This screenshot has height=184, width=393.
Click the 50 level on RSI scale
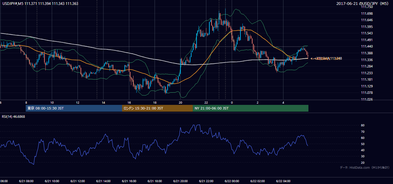point(363,144)
